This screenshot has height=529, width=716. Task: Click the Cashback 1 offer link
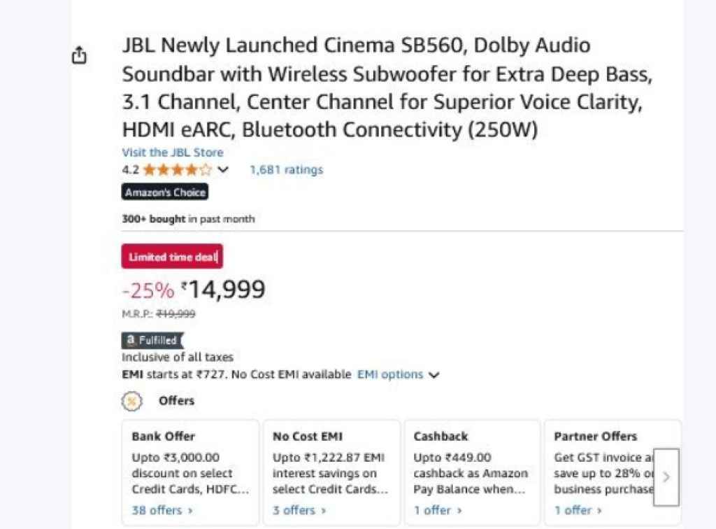coord(434,510)
